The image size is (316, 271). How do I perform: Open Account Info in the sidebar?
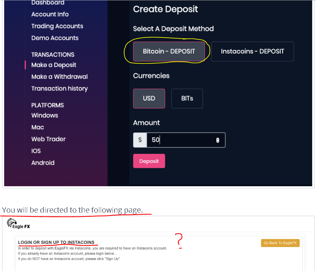(50, 14)
